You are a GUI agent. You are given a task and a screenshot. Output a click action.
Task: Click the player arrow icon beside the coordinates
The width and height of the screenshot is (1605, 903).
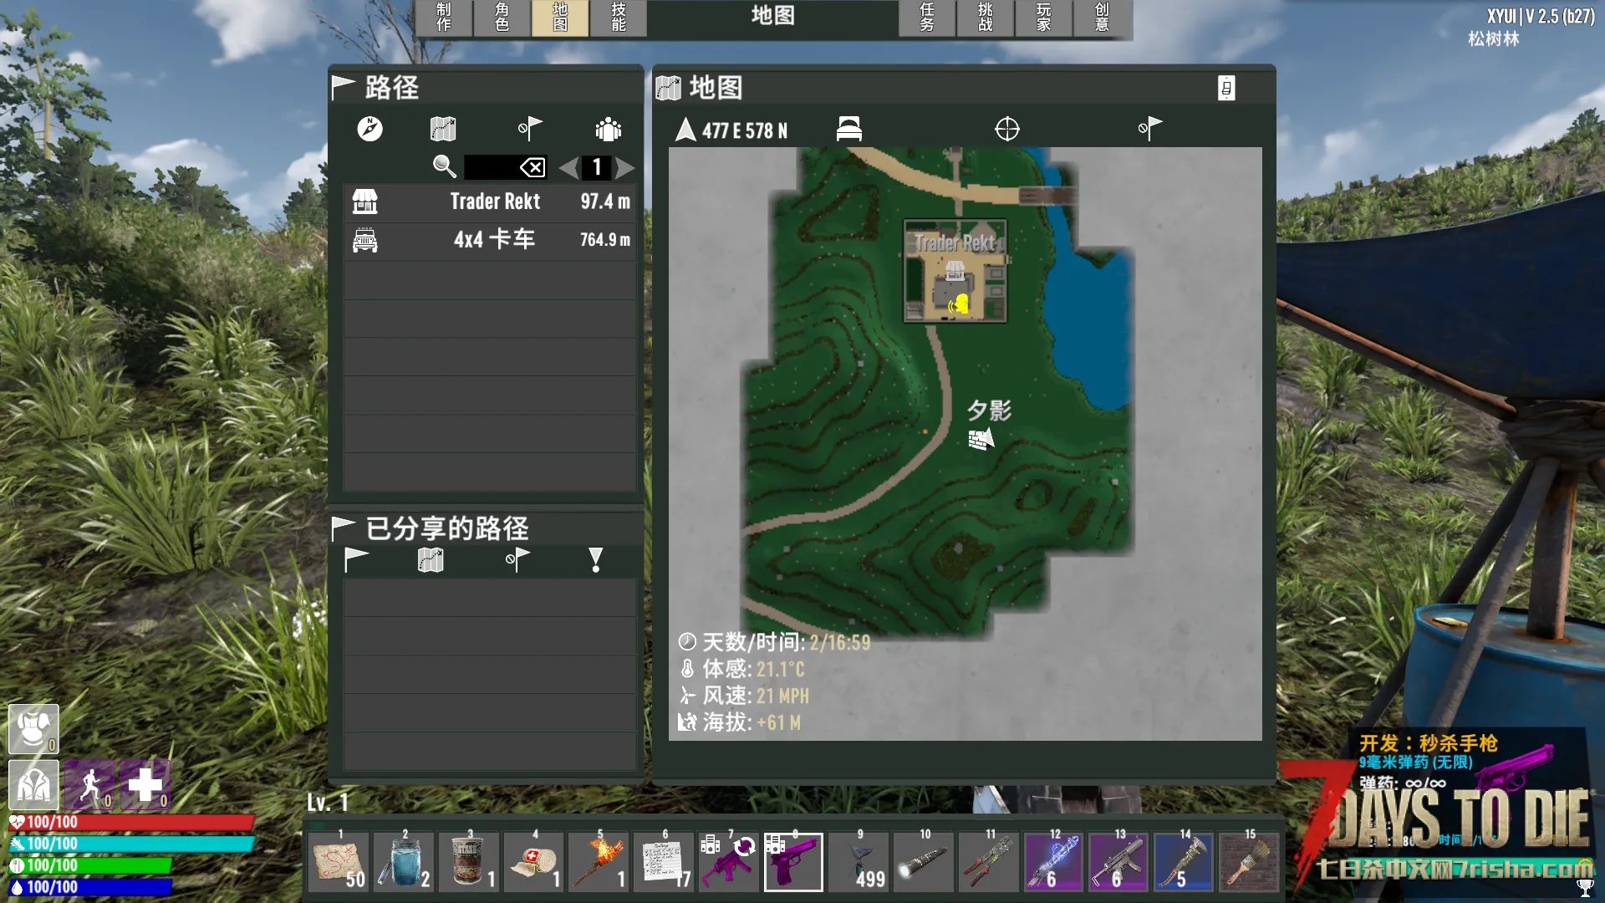click(x=685, y=130)
